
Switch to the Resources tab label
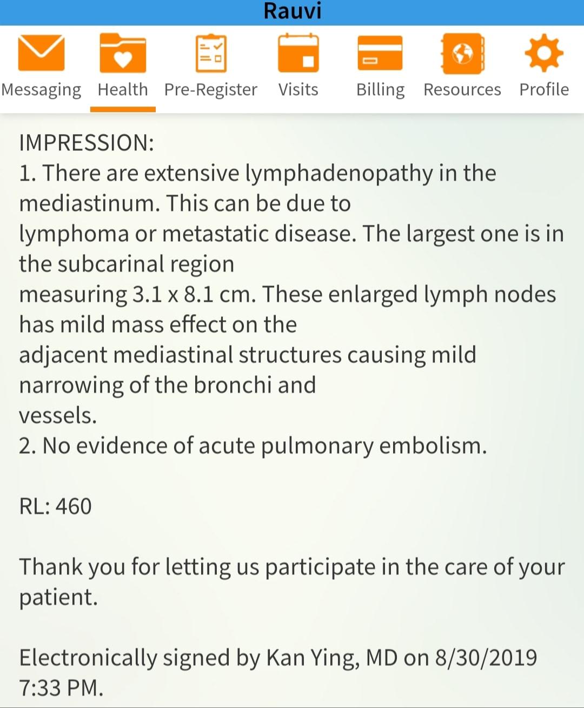(462, 89)
